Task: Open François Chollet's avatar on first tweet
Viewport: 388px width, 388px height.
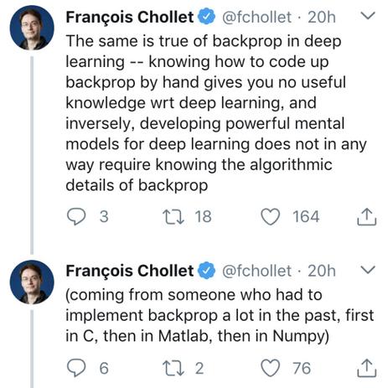Action: point(32,28)
